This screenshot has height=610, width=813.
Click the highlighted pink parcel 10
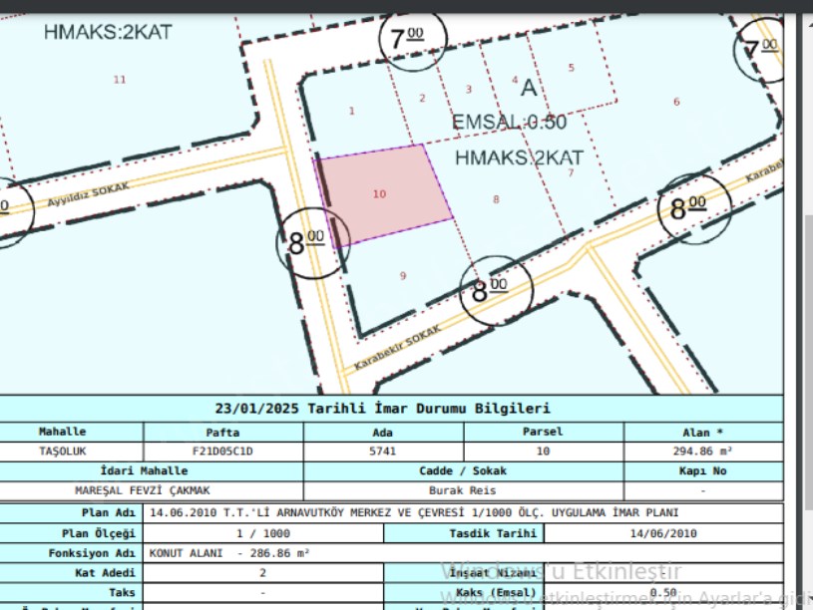coord(382,194)
